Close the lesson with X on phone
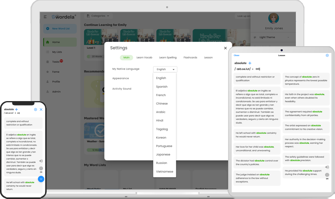 (41, 109)
